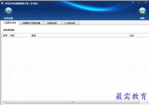Open the 软件设置 gear icon
The width and height of the screenshot is (149, 105).
8,11
